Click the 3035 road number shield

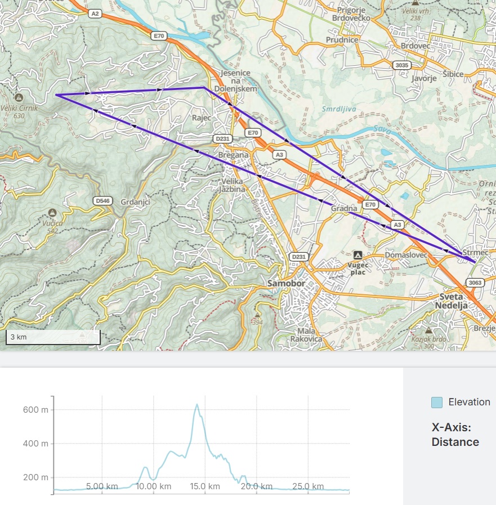[x=401, y=65]
